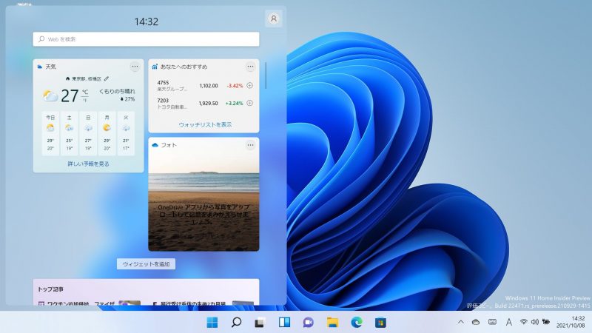Screen dimensions: 592x333
Task: Click the トップ記事 heading
Action: click(x=50, y=289)
